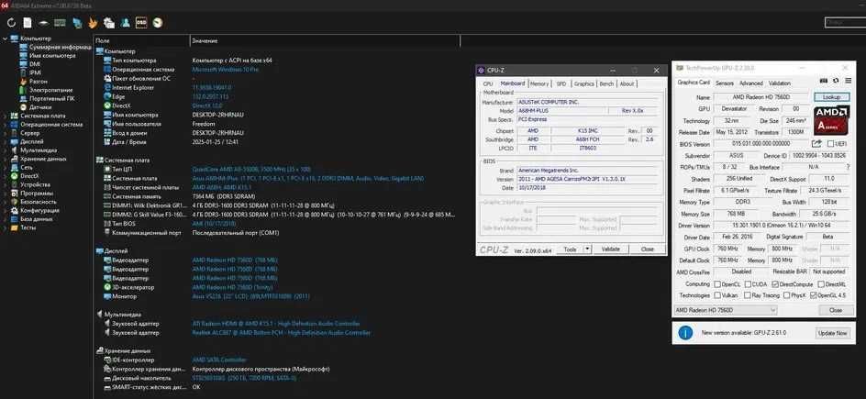
Task: Select DMI item in the AIDA64 tree
Action: coord(34,64)
